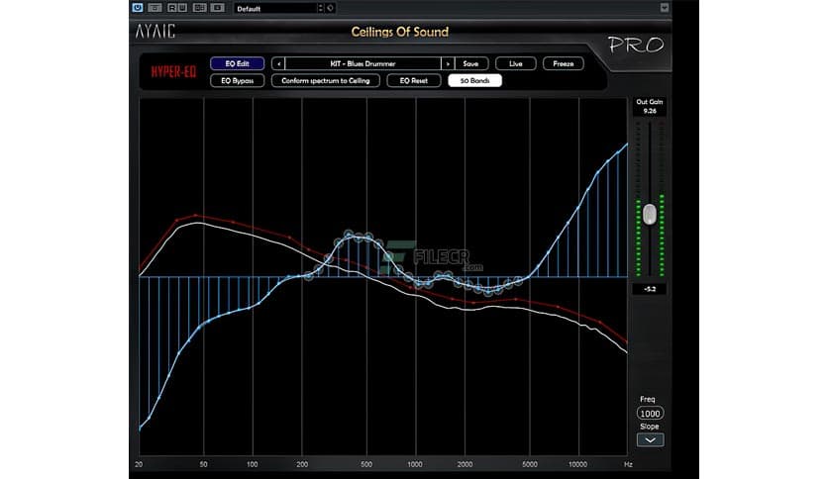Screen dimensions: 828x479
Task: Click the Out Gain fader knob
Action: tap(650, 215)
